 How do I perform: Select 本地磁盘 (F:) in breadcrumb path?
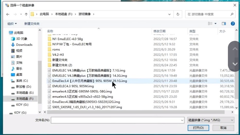64,14
